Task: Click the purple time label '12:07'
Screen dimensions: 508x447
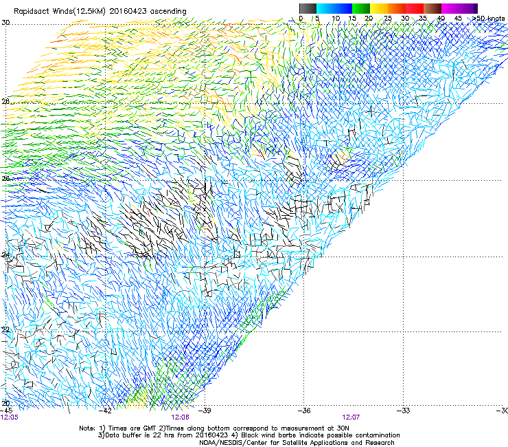Action: (x=351, y=417)
